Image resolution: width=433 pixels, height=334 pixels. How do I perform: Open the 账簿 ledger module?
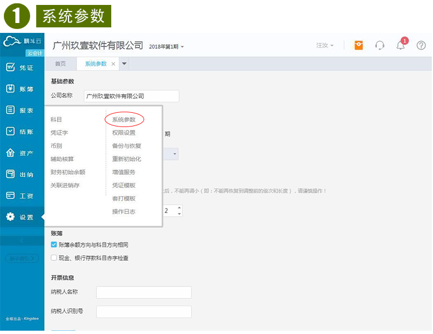click(x=20, y=89)
